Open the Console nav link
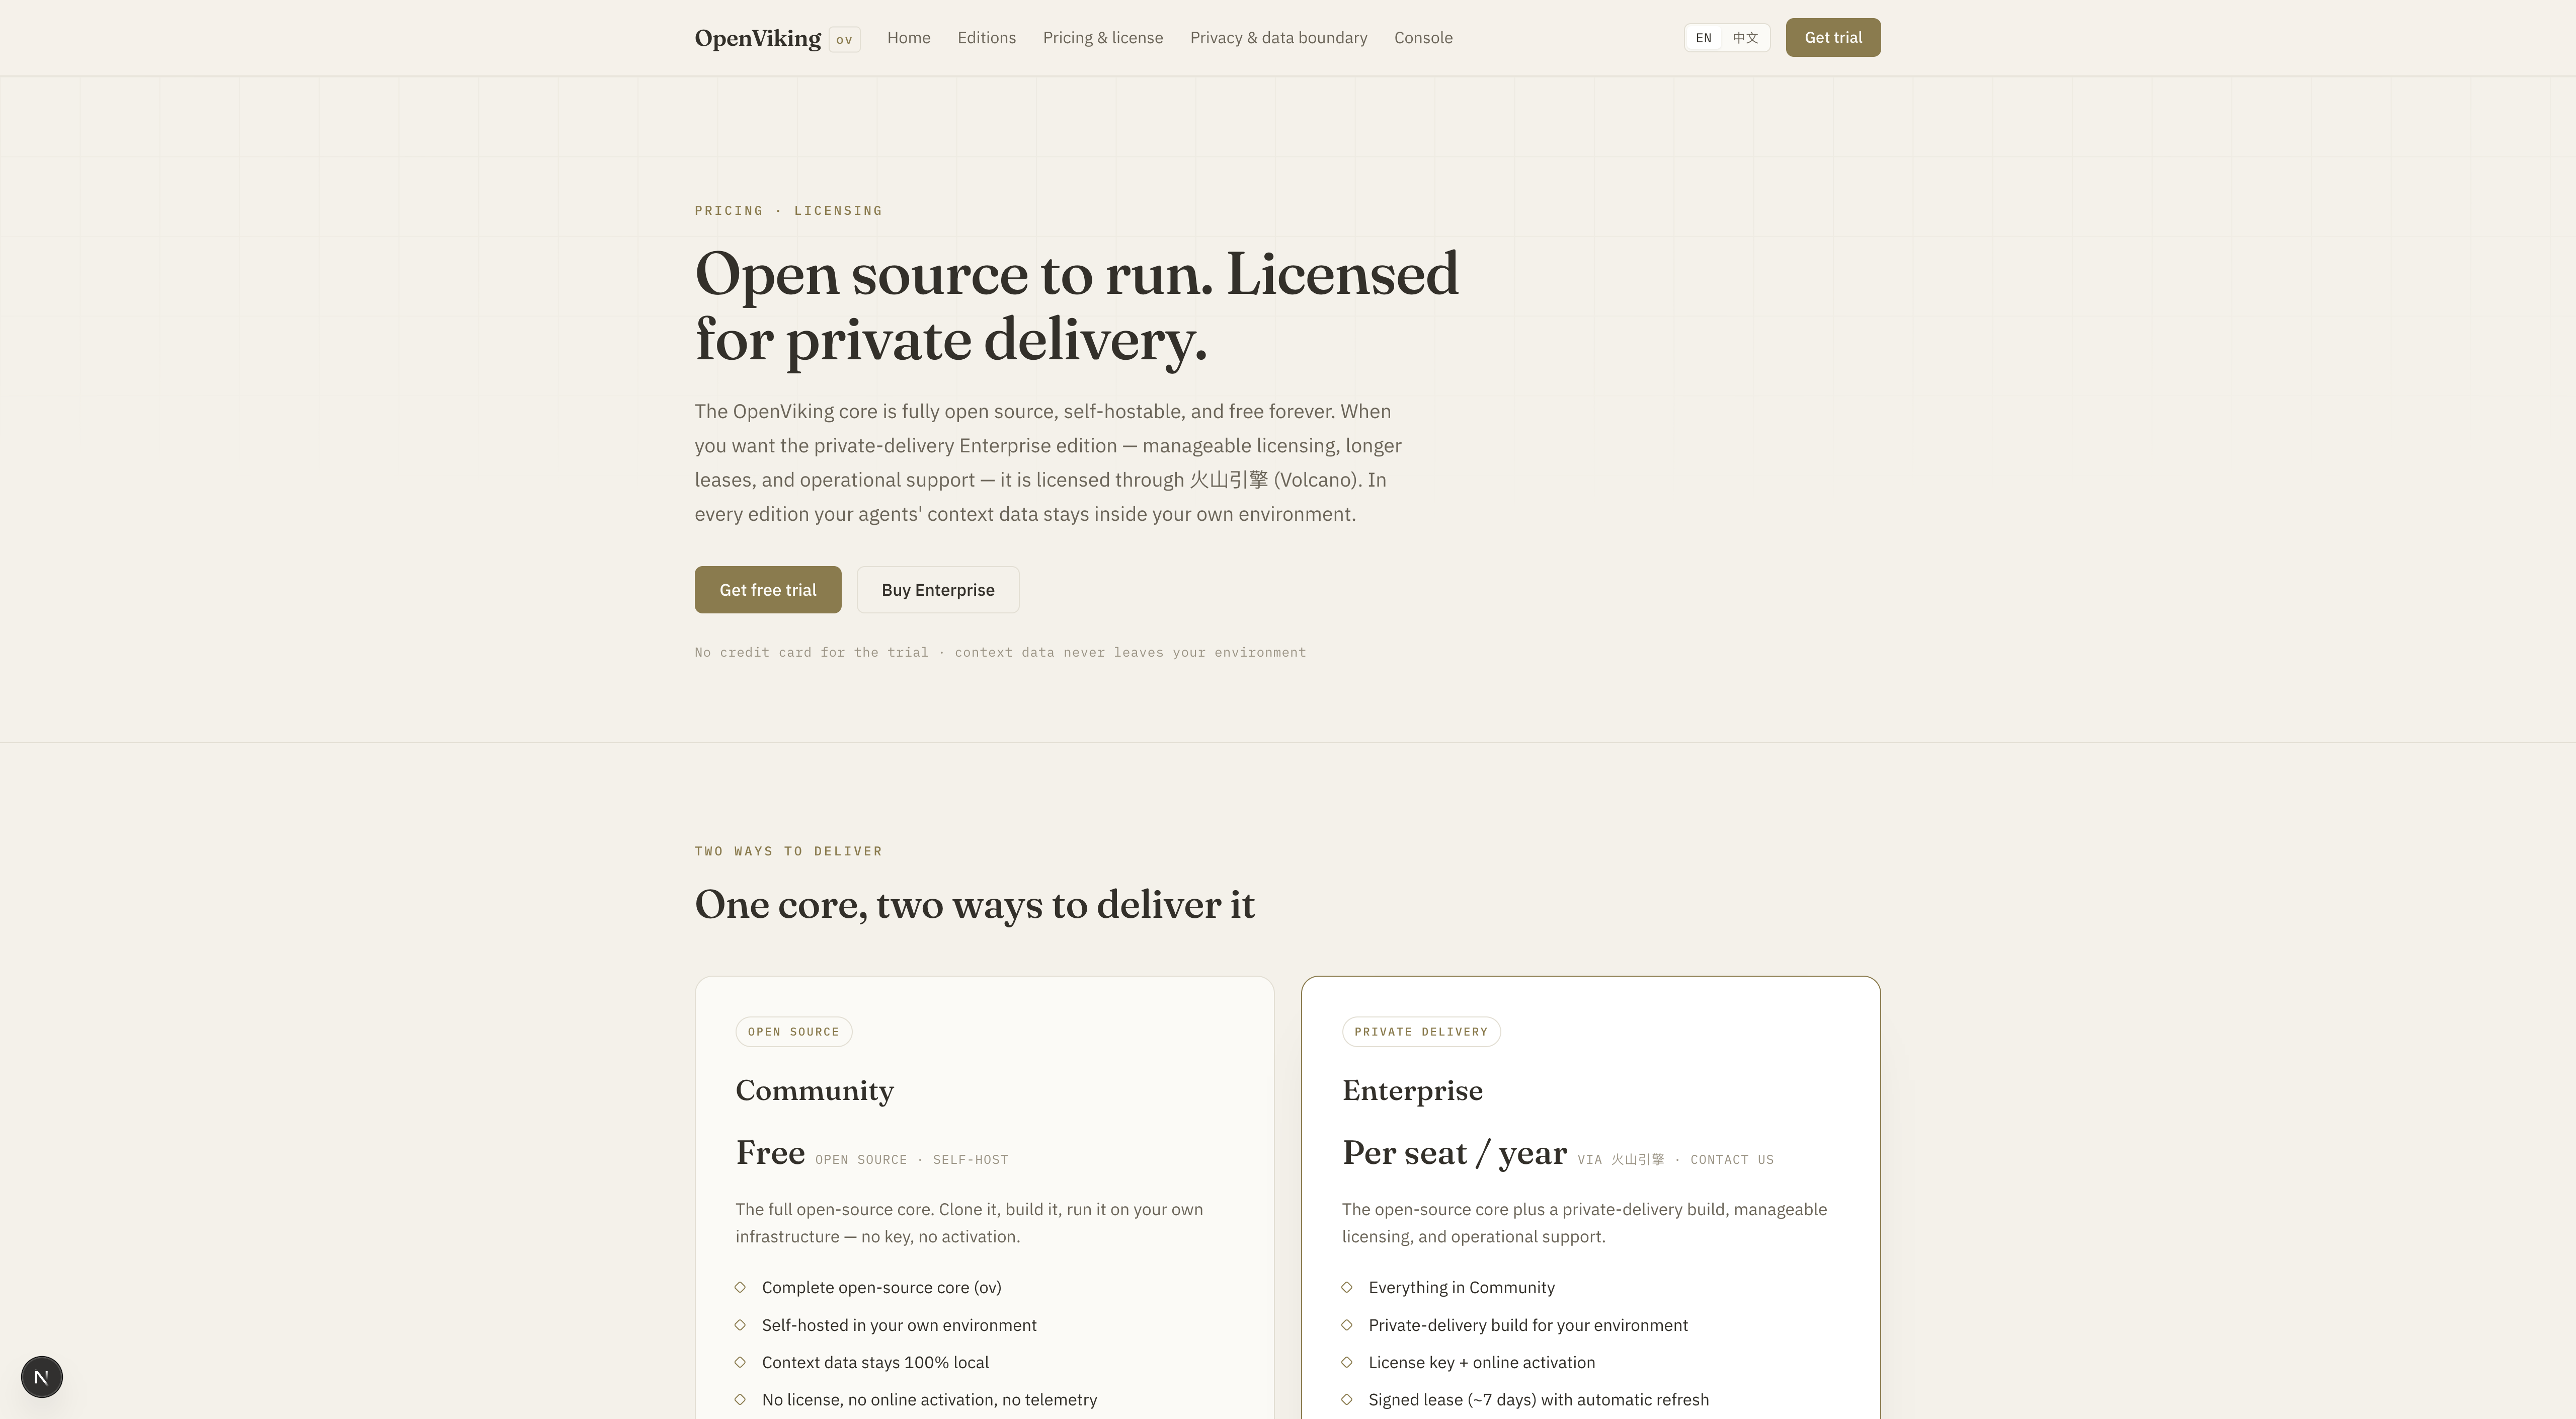The height and width of the screenshot is (1419, 2576). click(1423, 38)
